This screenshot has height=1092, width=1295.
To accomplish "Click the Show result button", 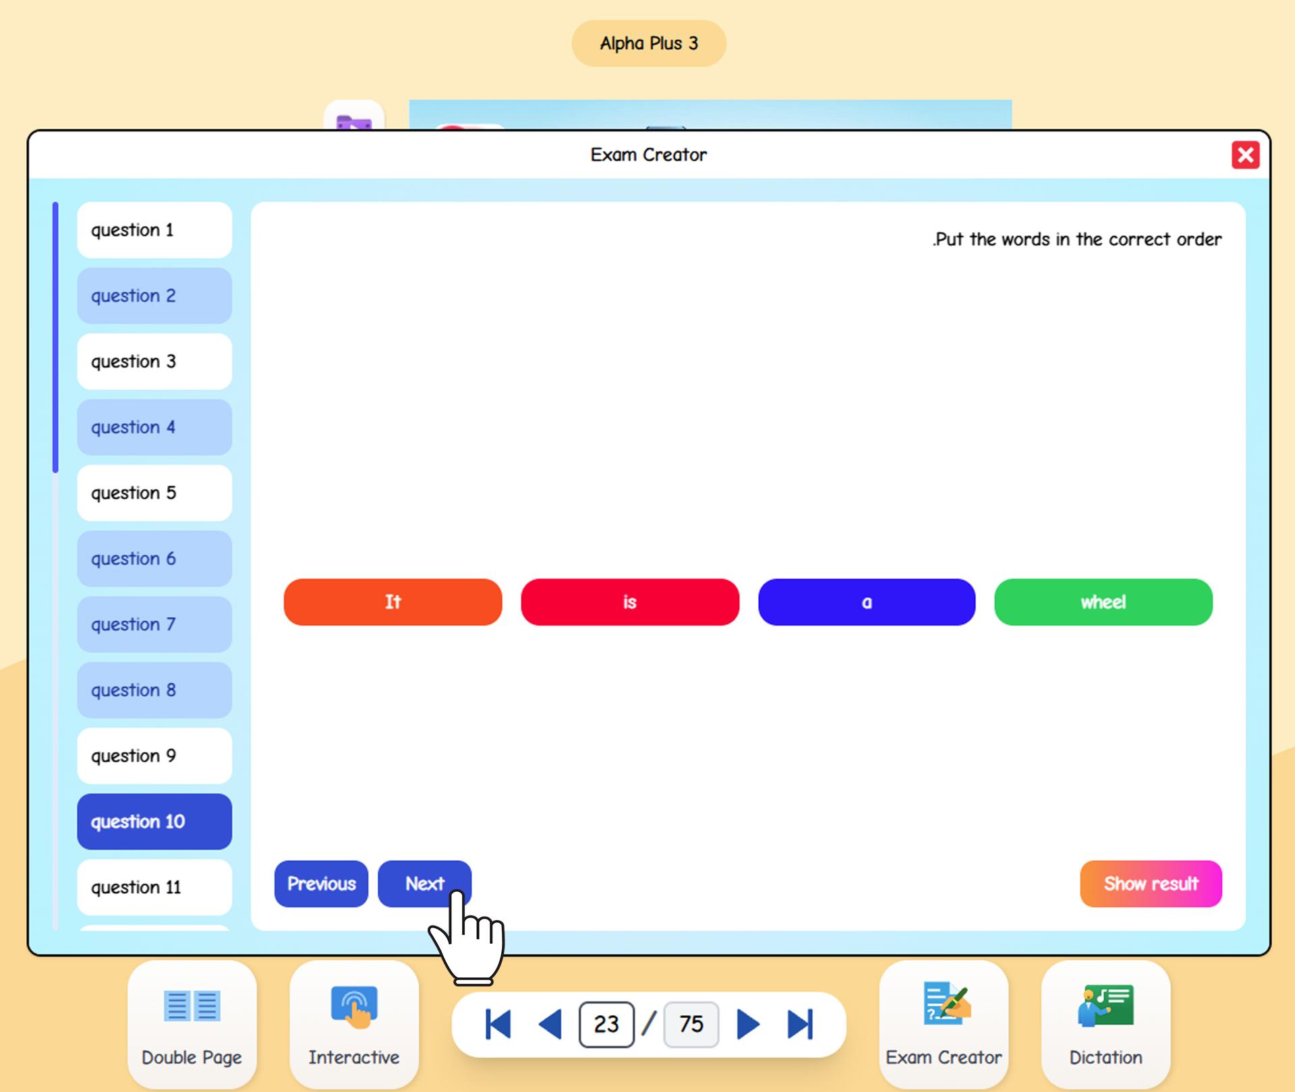I will 1151,884.
